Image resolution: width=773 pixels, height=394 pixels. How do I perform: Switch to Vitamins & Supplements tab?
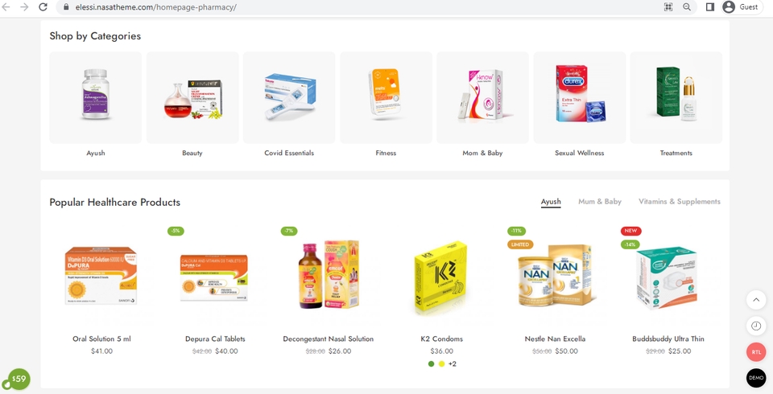(680, 202)
